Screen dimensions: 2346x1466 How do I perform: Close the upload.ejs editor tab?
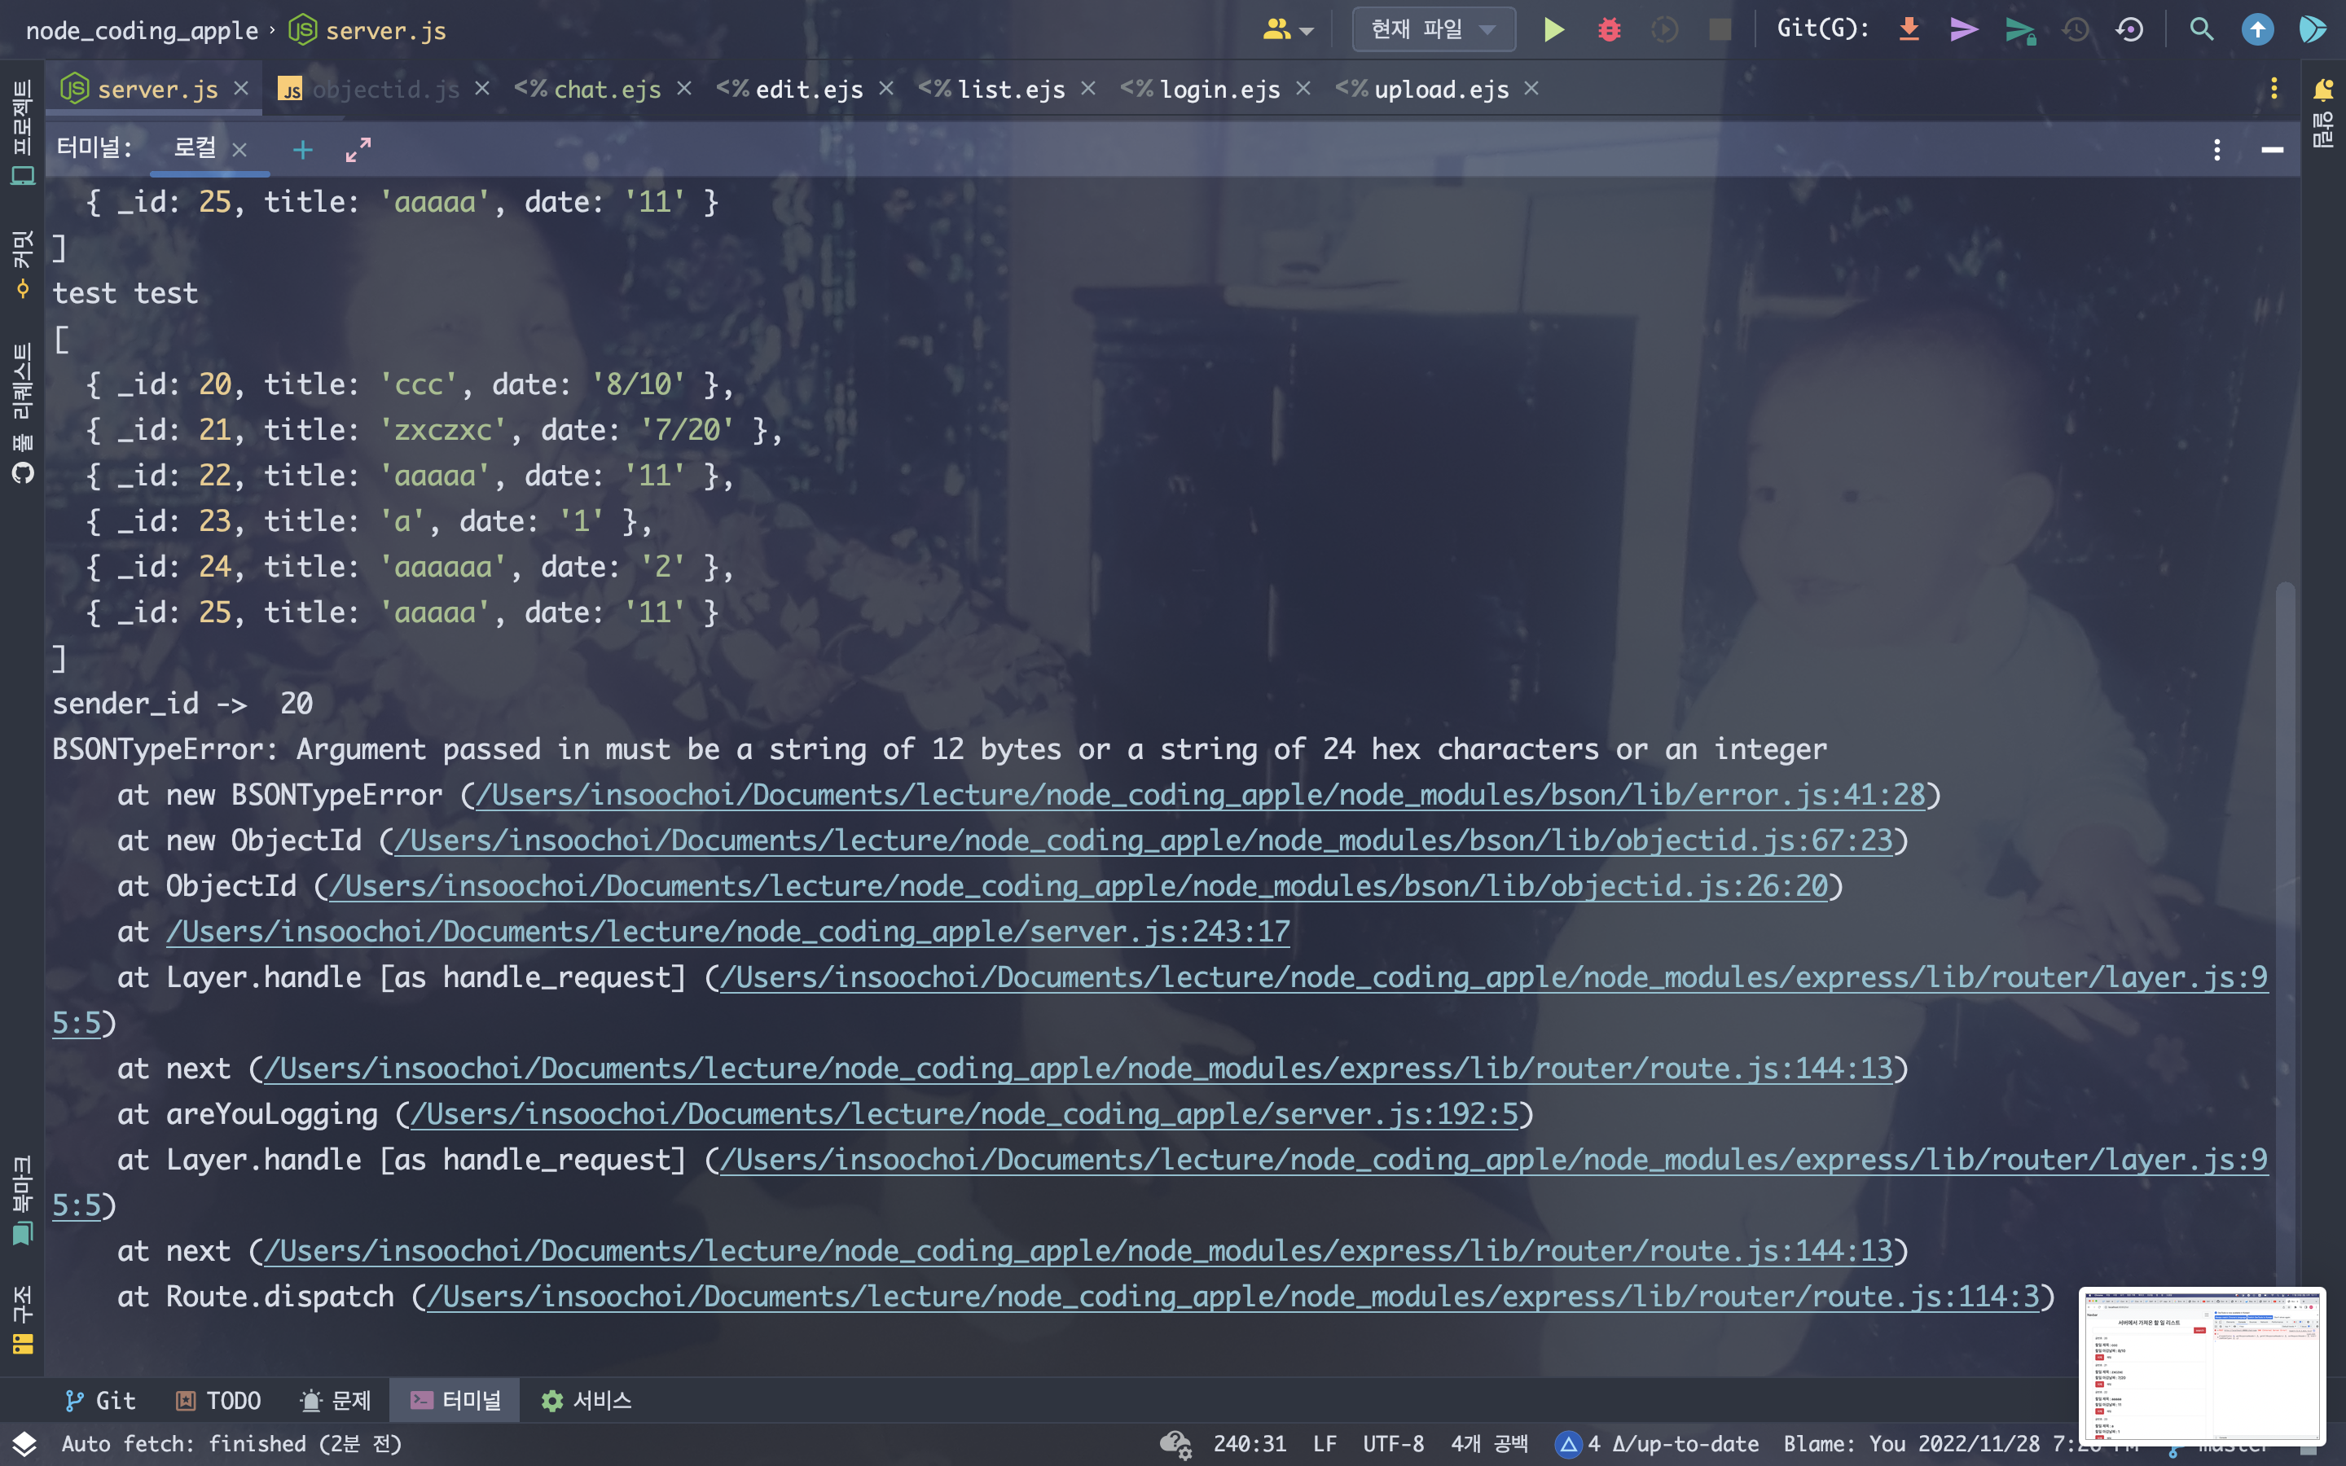coord(1531,88)
